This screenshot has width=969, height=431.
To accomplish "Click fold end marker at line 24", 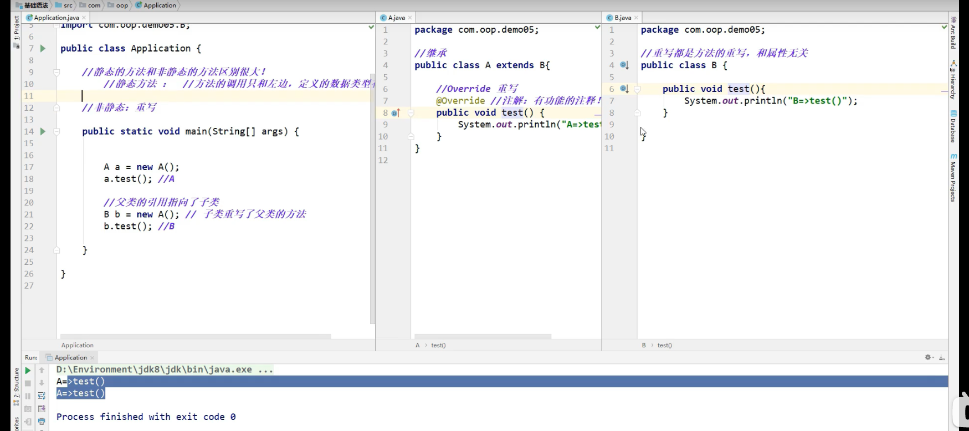I will pos(57,250).
